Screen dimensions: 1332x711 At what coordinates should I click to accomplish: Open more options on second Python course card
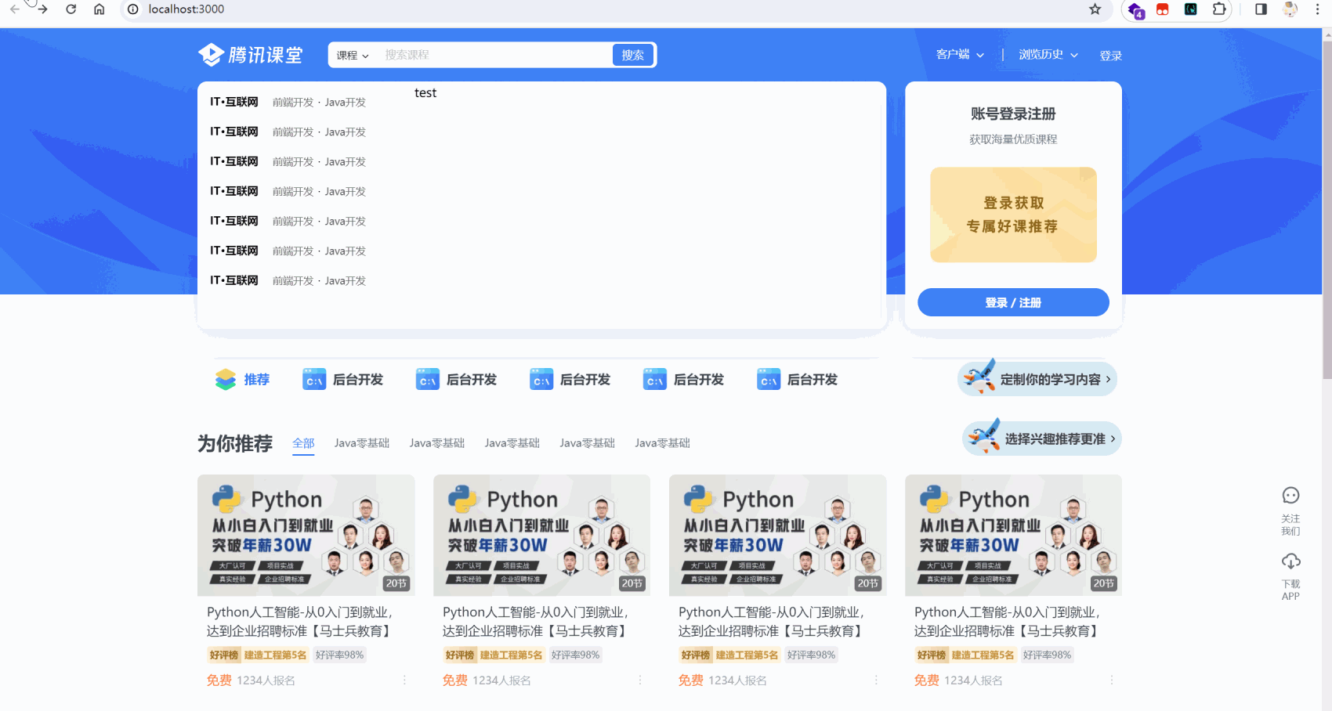coord(640,680)
